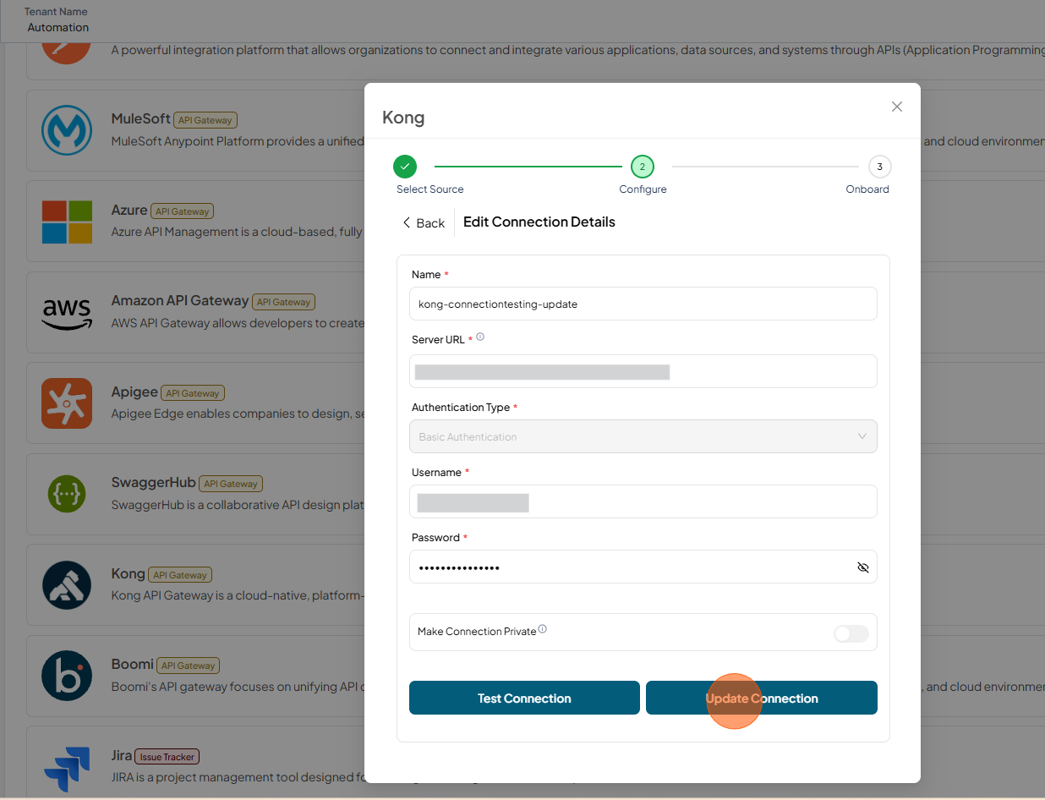Close the Kong dialog
Viewport: 1045px width, 800px height.
pyautogui.click(x=897, y=107)
